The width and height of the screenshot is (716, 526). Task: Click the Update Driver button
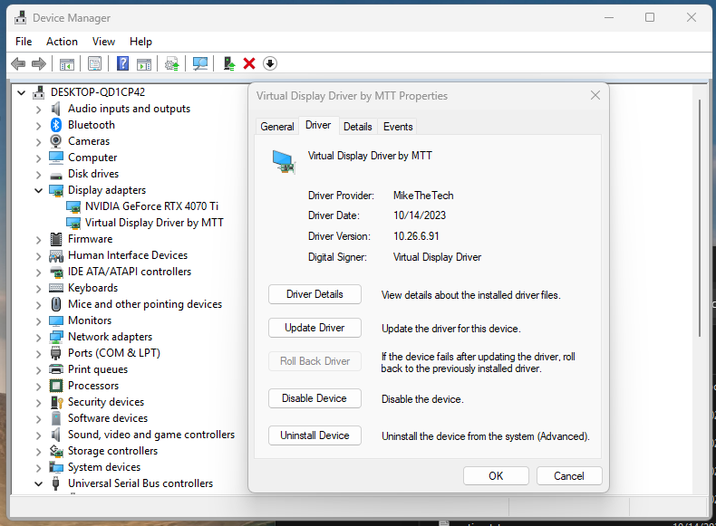coord(314,328)
